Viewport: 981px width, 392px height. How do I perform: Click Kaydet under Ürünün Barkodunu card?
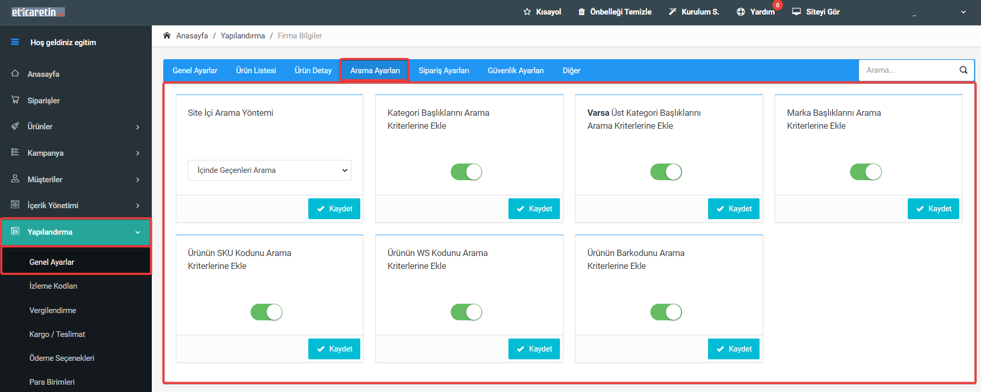click(x=734, y=349)
